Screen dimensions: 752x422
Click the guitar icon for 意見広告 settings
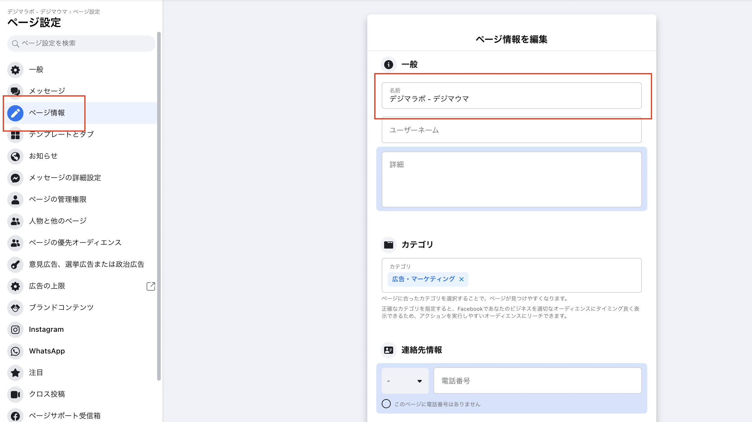click(x=15, y=265)
